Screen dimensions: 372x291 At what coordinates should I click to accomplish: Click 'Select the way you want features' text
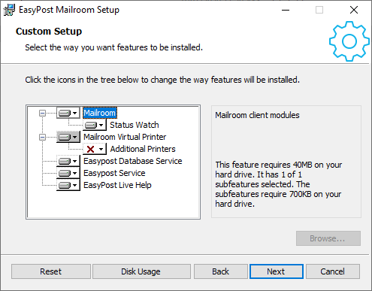click(x=113, y=47)
